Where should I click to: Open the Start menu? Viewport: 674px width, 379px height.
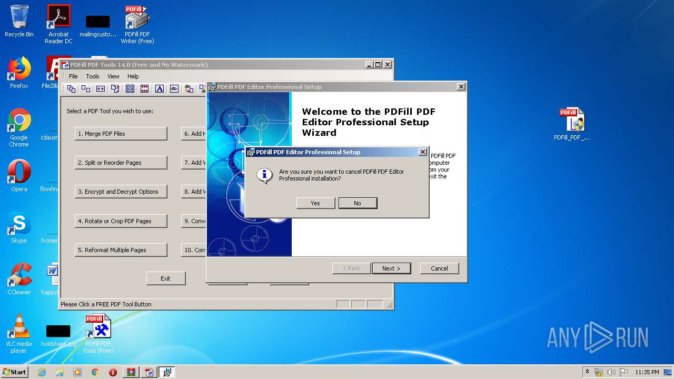pos(15,372)
